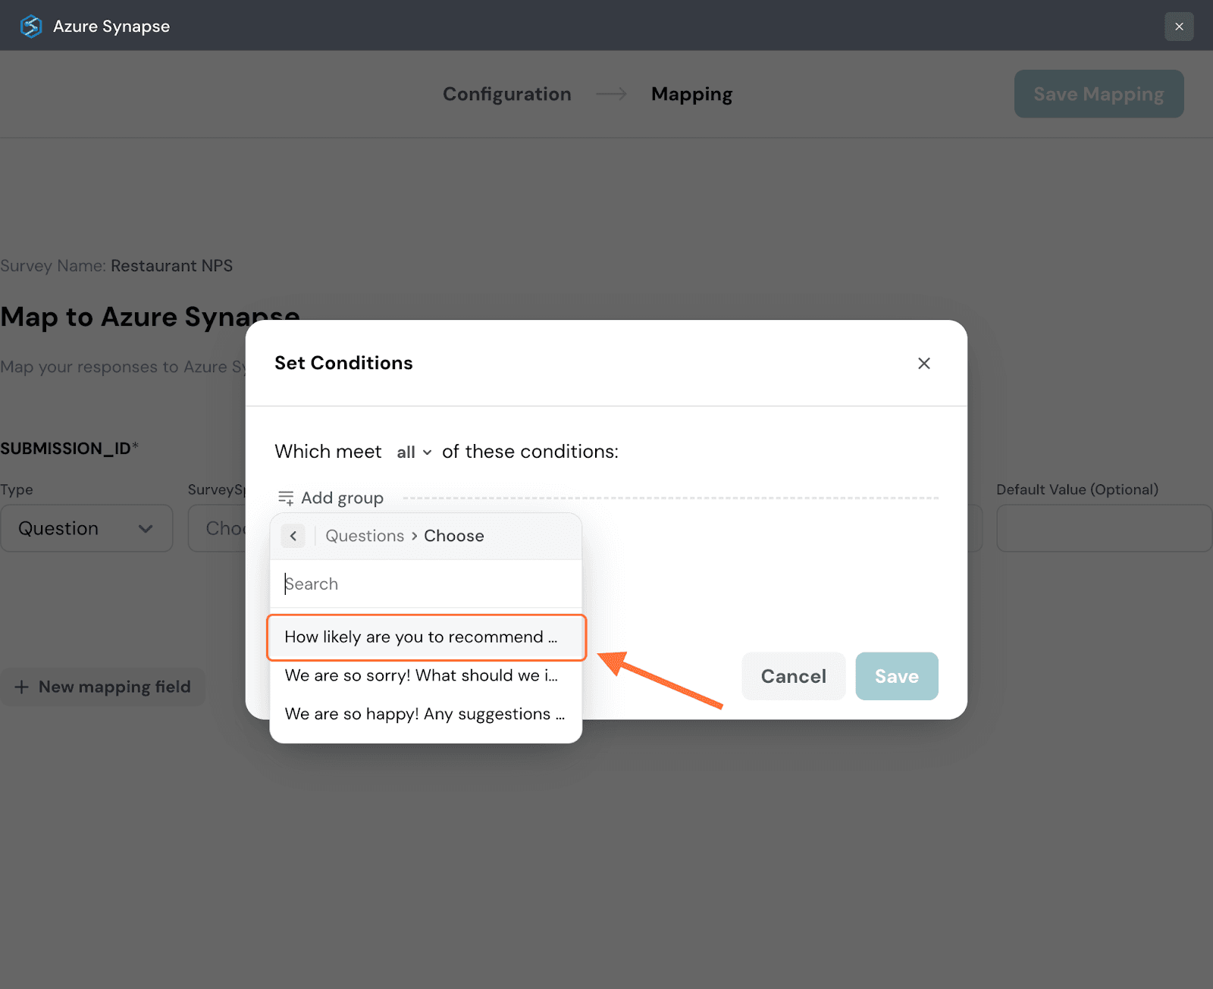Image resolution: width=1213 pixels, height=989 pixels.
Task: Open the 'all' conditions dropdown
Action: click(414, 452)
